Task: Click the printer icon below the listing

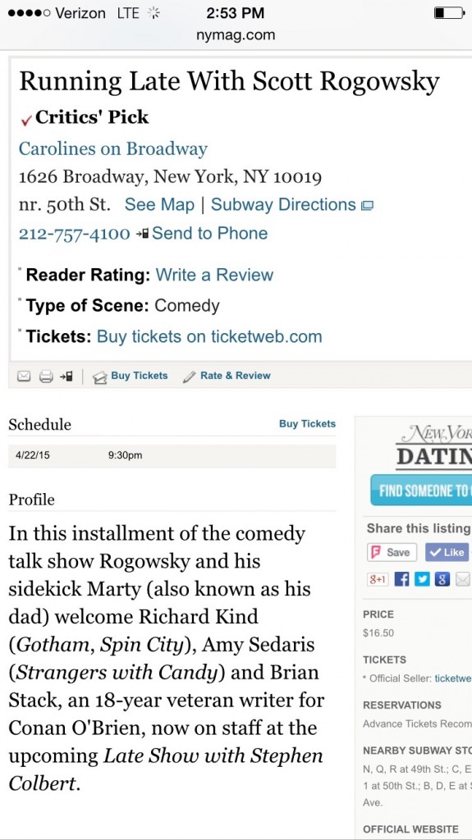Action: click(x=46, y=376)
